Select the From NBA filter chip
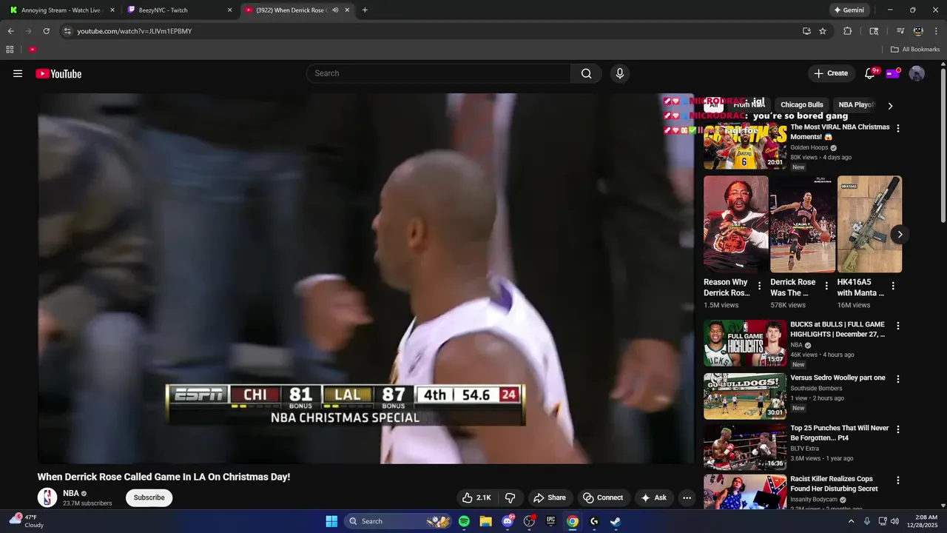This screenshot has width=947, height=533. tap(749, 105)
